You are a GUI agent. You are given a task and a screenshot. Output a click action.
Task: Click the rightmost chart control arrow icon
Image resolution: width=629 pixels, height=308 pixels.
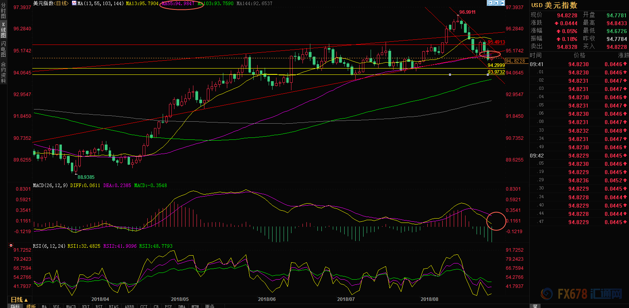pos(502,3)
